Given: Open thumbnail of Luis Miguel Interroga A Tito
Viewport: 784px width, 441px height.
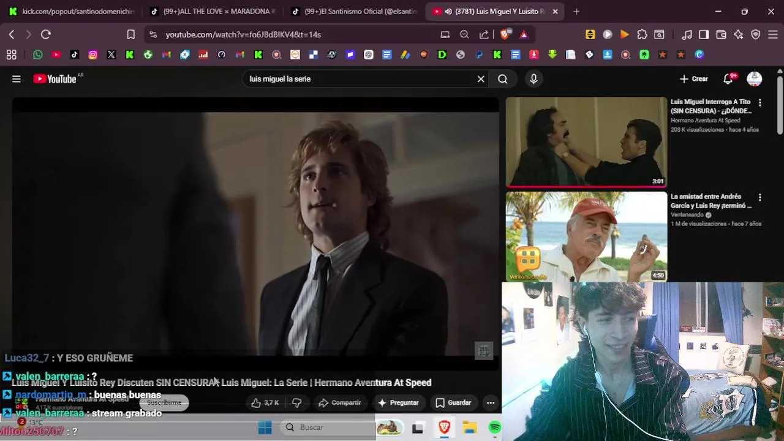Looking at the screenshot, I should pos(586,142).
